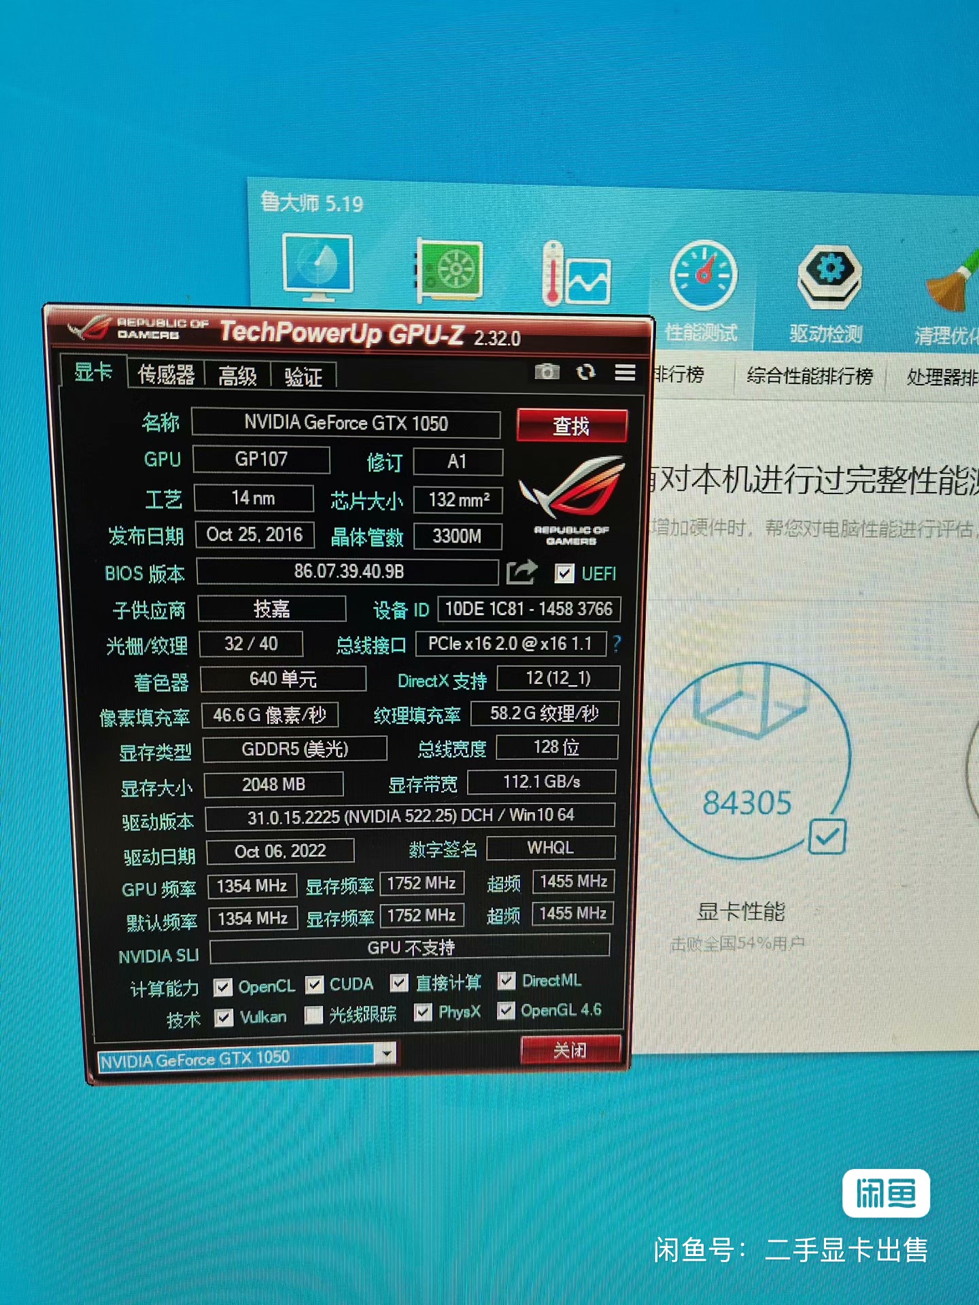Open the GPU-Z hamburger menu

pyautogui.click(x=625, y=372)
